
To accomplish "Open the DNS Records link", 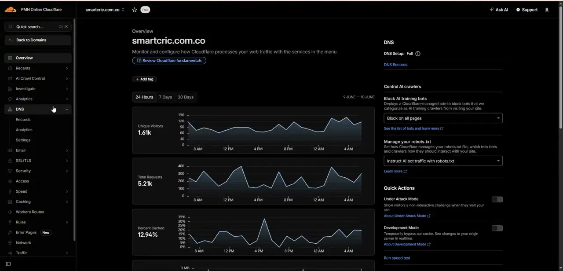I will tap(395, 65).
